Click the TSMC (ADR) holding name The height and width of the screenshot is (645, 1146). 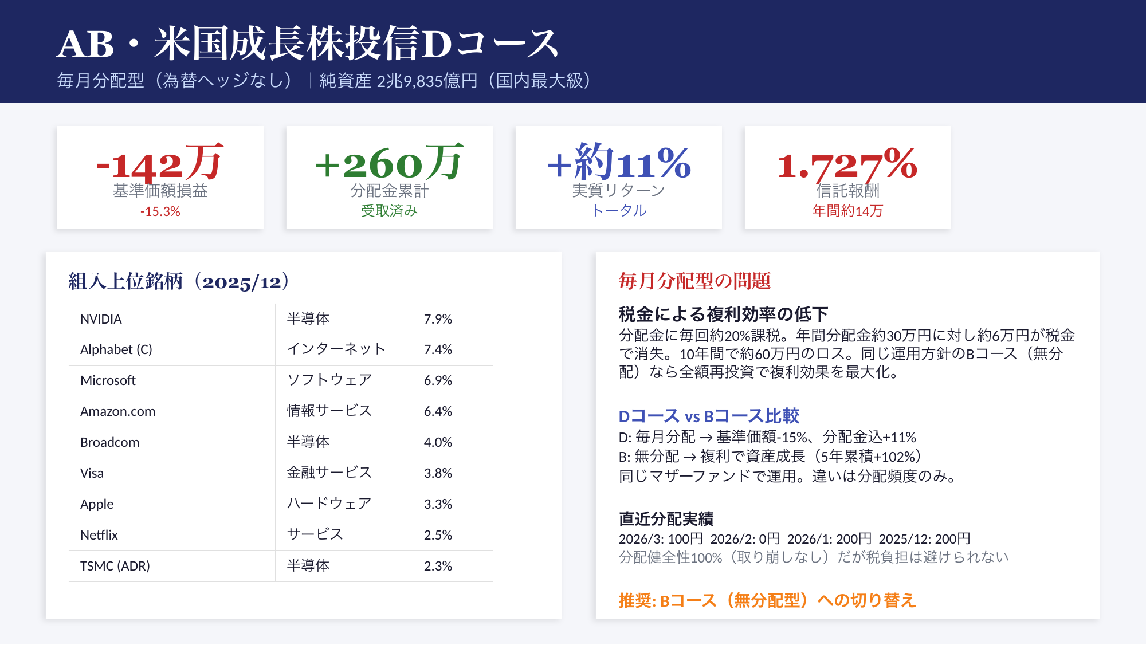coord(115,566)
